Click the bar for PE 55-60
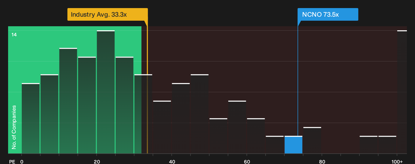 237,127
